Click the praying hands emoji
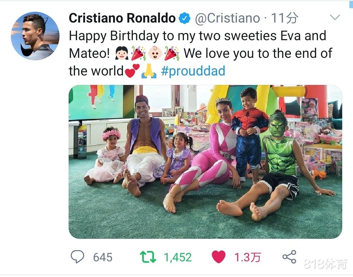Screen dimensions: 353x277 tap(149, 71)
